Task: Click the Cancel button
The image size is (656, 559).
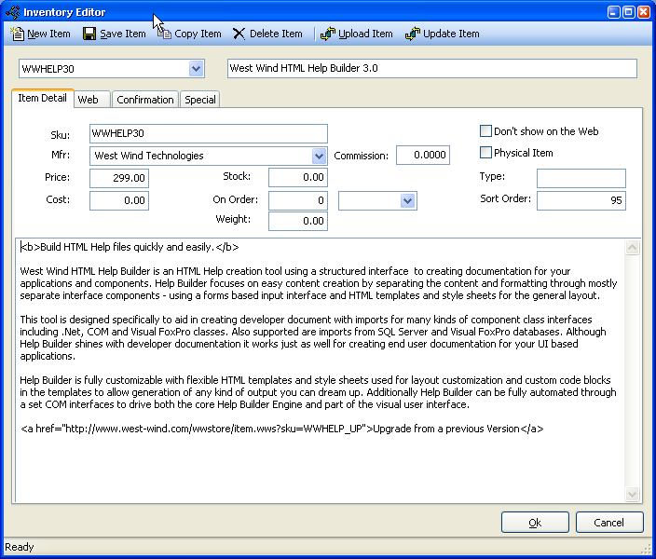Action: click(x=608, y=523)
